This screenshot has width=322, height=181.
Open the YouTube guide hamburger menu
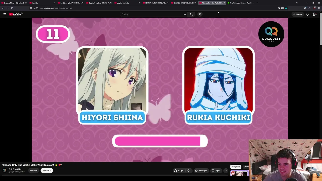5,14
